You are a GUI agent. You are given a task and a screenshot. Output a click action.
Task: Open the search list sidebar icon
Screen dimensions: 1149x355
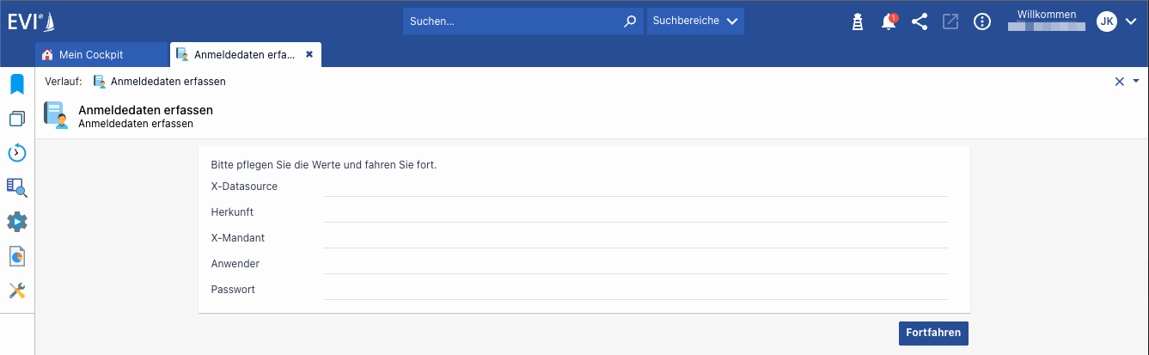coord(17,187)
